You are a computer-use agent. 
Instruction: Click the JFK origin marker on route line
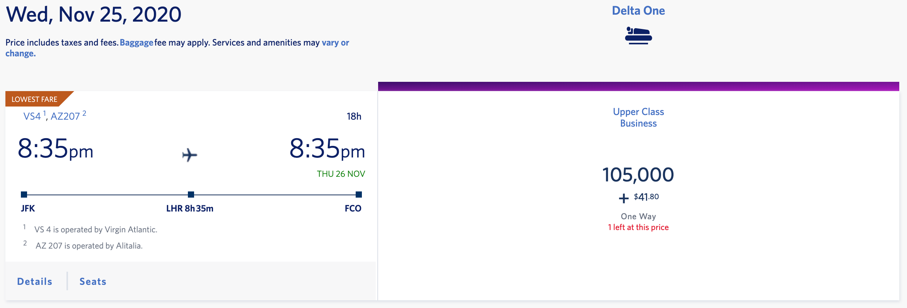24,195
